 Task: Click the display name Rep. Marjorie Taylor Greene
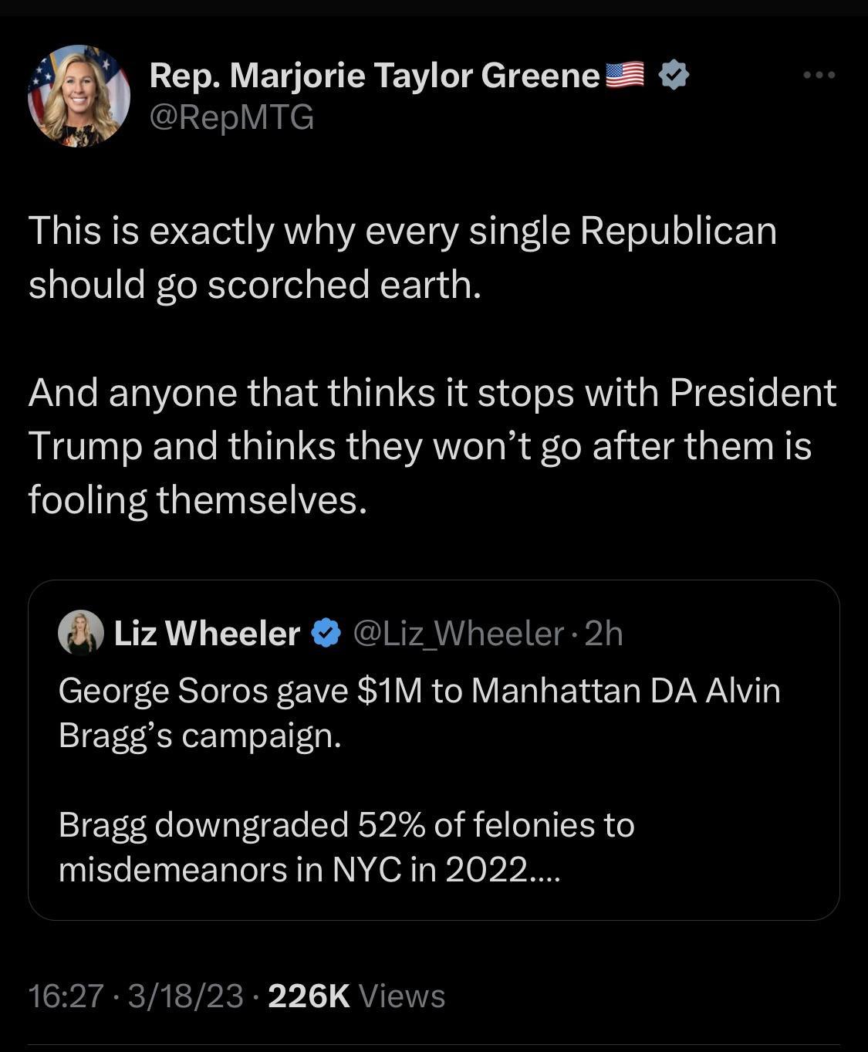(x=374, y=75)
